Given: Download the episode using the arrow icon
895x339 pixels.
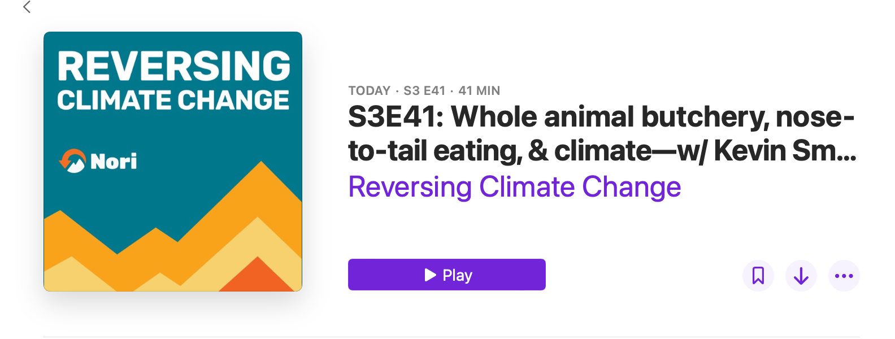Looking at the screenshot, I should coord(801,276).
